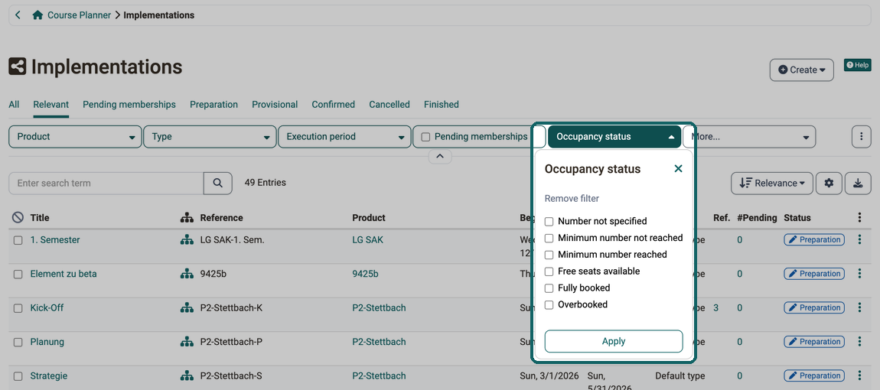
Task: Click the Remove filter link
Action: click(572, 198)
